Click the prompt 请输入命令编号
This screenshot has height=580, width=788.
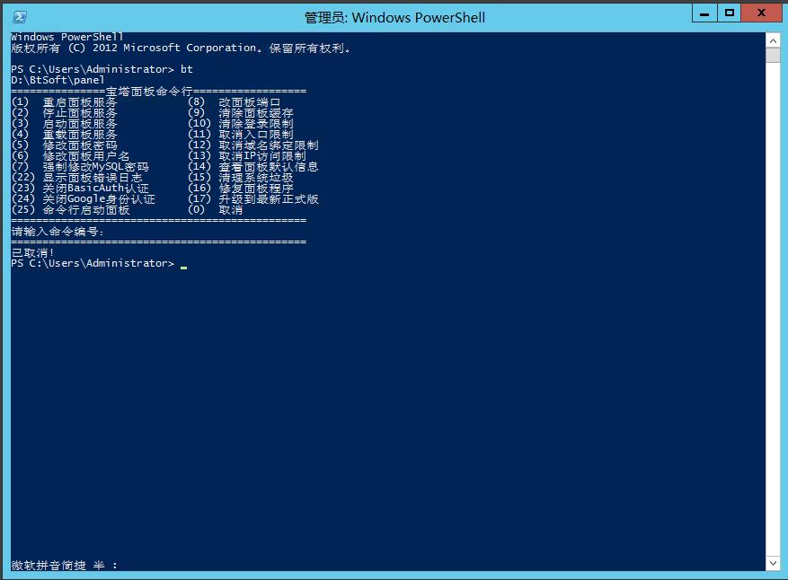click(x=58, y=232)
